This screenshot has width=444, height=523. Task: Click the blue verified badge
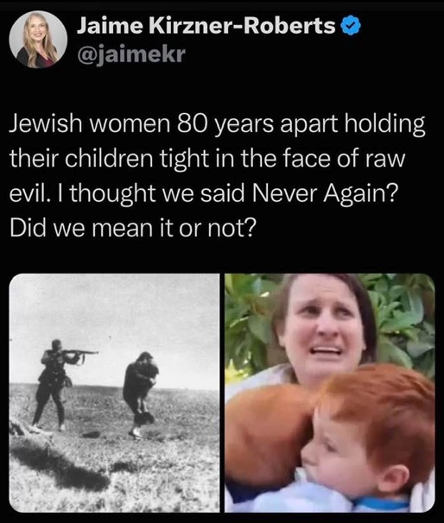coord(352,27)
